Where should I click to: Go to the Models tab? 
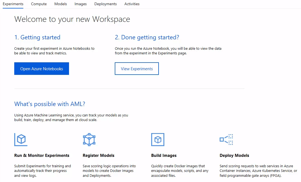[61, 4]
